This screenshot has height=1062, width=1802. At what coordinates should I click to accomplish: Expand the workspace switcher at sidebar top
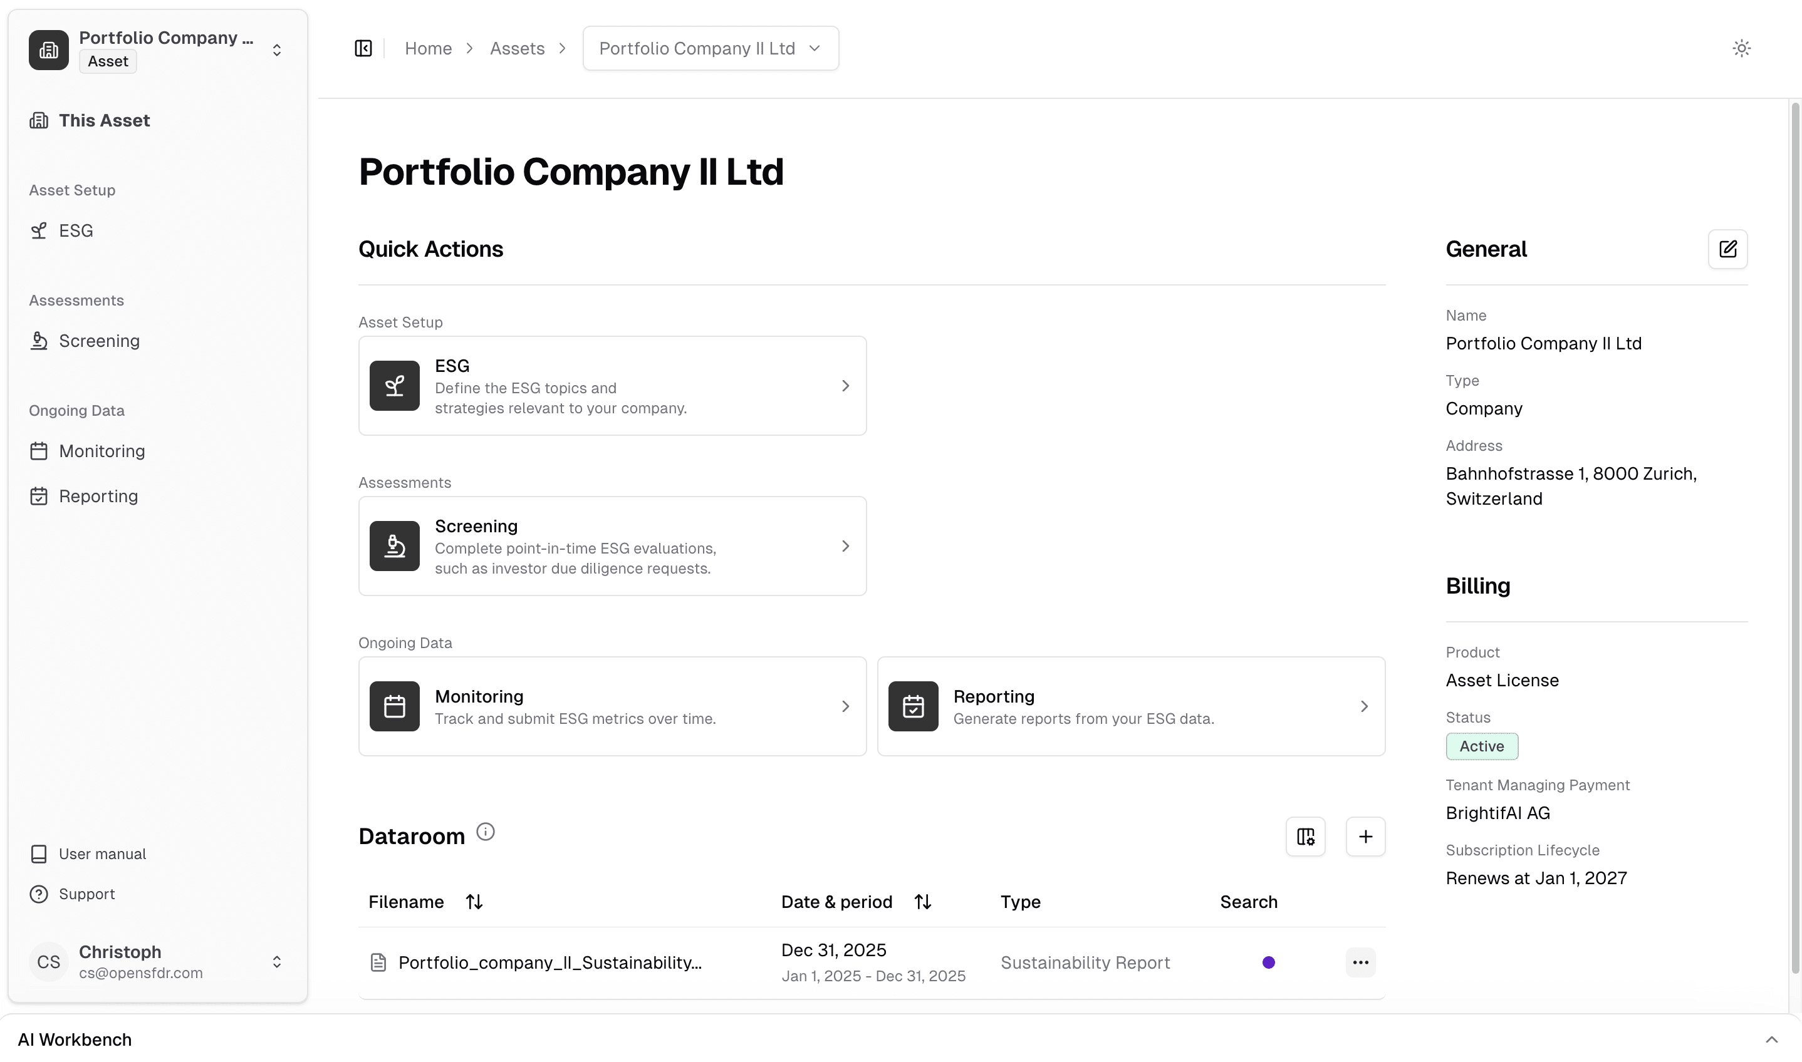tap(277, 50)
